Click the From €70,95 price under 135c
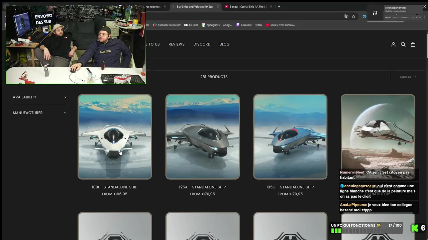428x240 pixels. (x=290, y=194)
